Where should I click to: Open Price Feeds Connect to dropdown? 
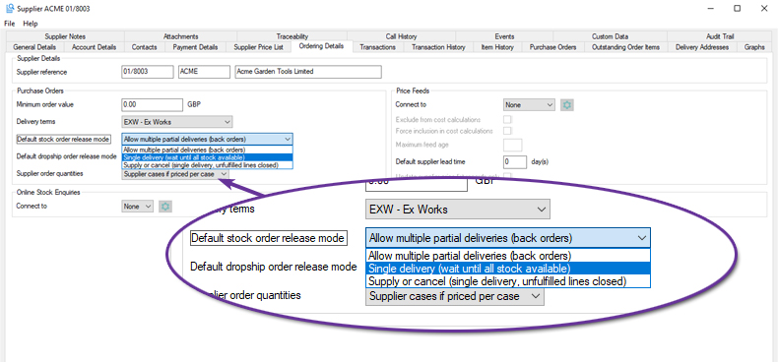(529, 104)
